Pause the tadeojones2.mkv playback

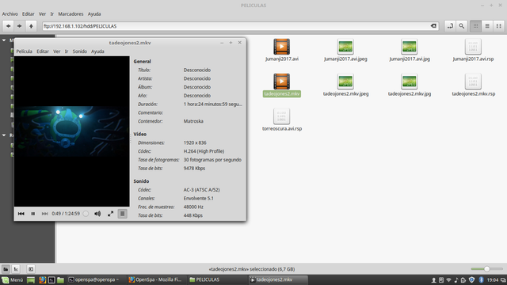(x=33, y=214)
